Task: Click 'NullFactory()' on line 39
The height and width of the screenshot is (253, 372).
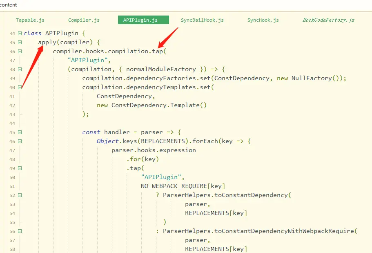Action: pyautogui.click(x=315, y=78)
